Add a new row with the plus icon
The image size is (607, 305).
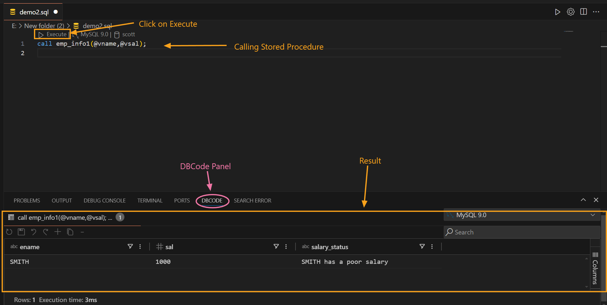tap(58, 232)
